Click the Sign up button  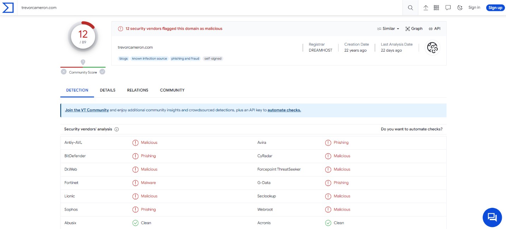495,8
